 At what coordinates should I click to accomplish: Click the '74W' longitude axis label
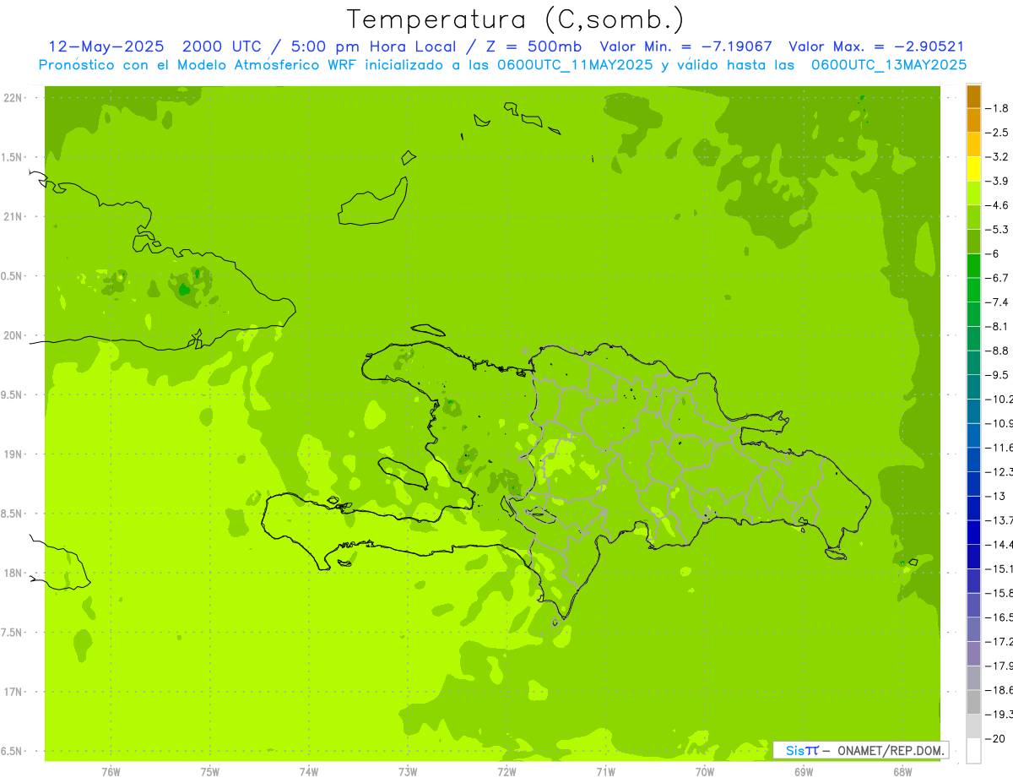coord(309,772)
